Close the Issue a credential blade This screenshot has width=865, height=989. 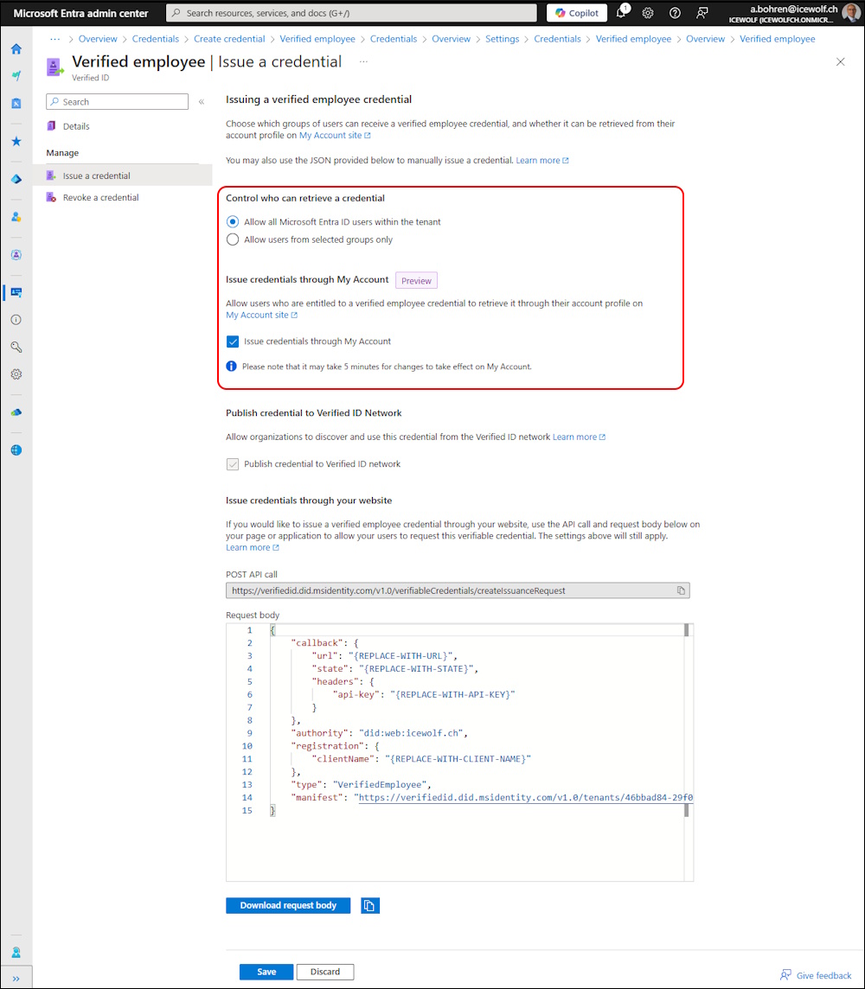(841, 62)
